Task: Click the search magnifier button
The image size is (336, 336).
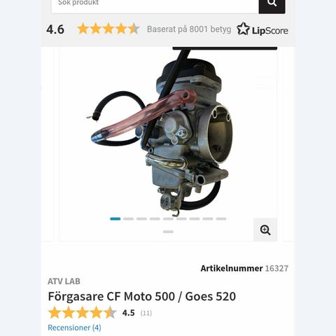Action: pyautogui.click(x=272, y=5)
